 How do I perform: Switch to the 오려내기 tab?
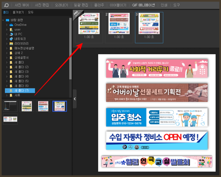click(x=62, y=5)
